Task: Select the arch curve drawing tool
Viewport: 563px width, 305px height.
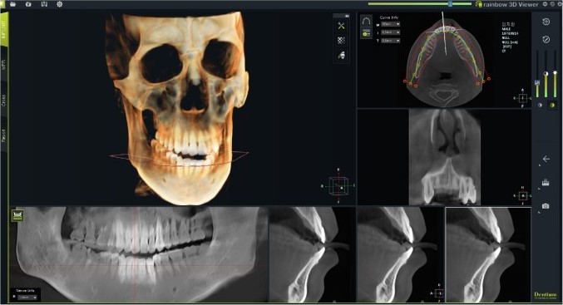Action: click(x=366, y=21)
